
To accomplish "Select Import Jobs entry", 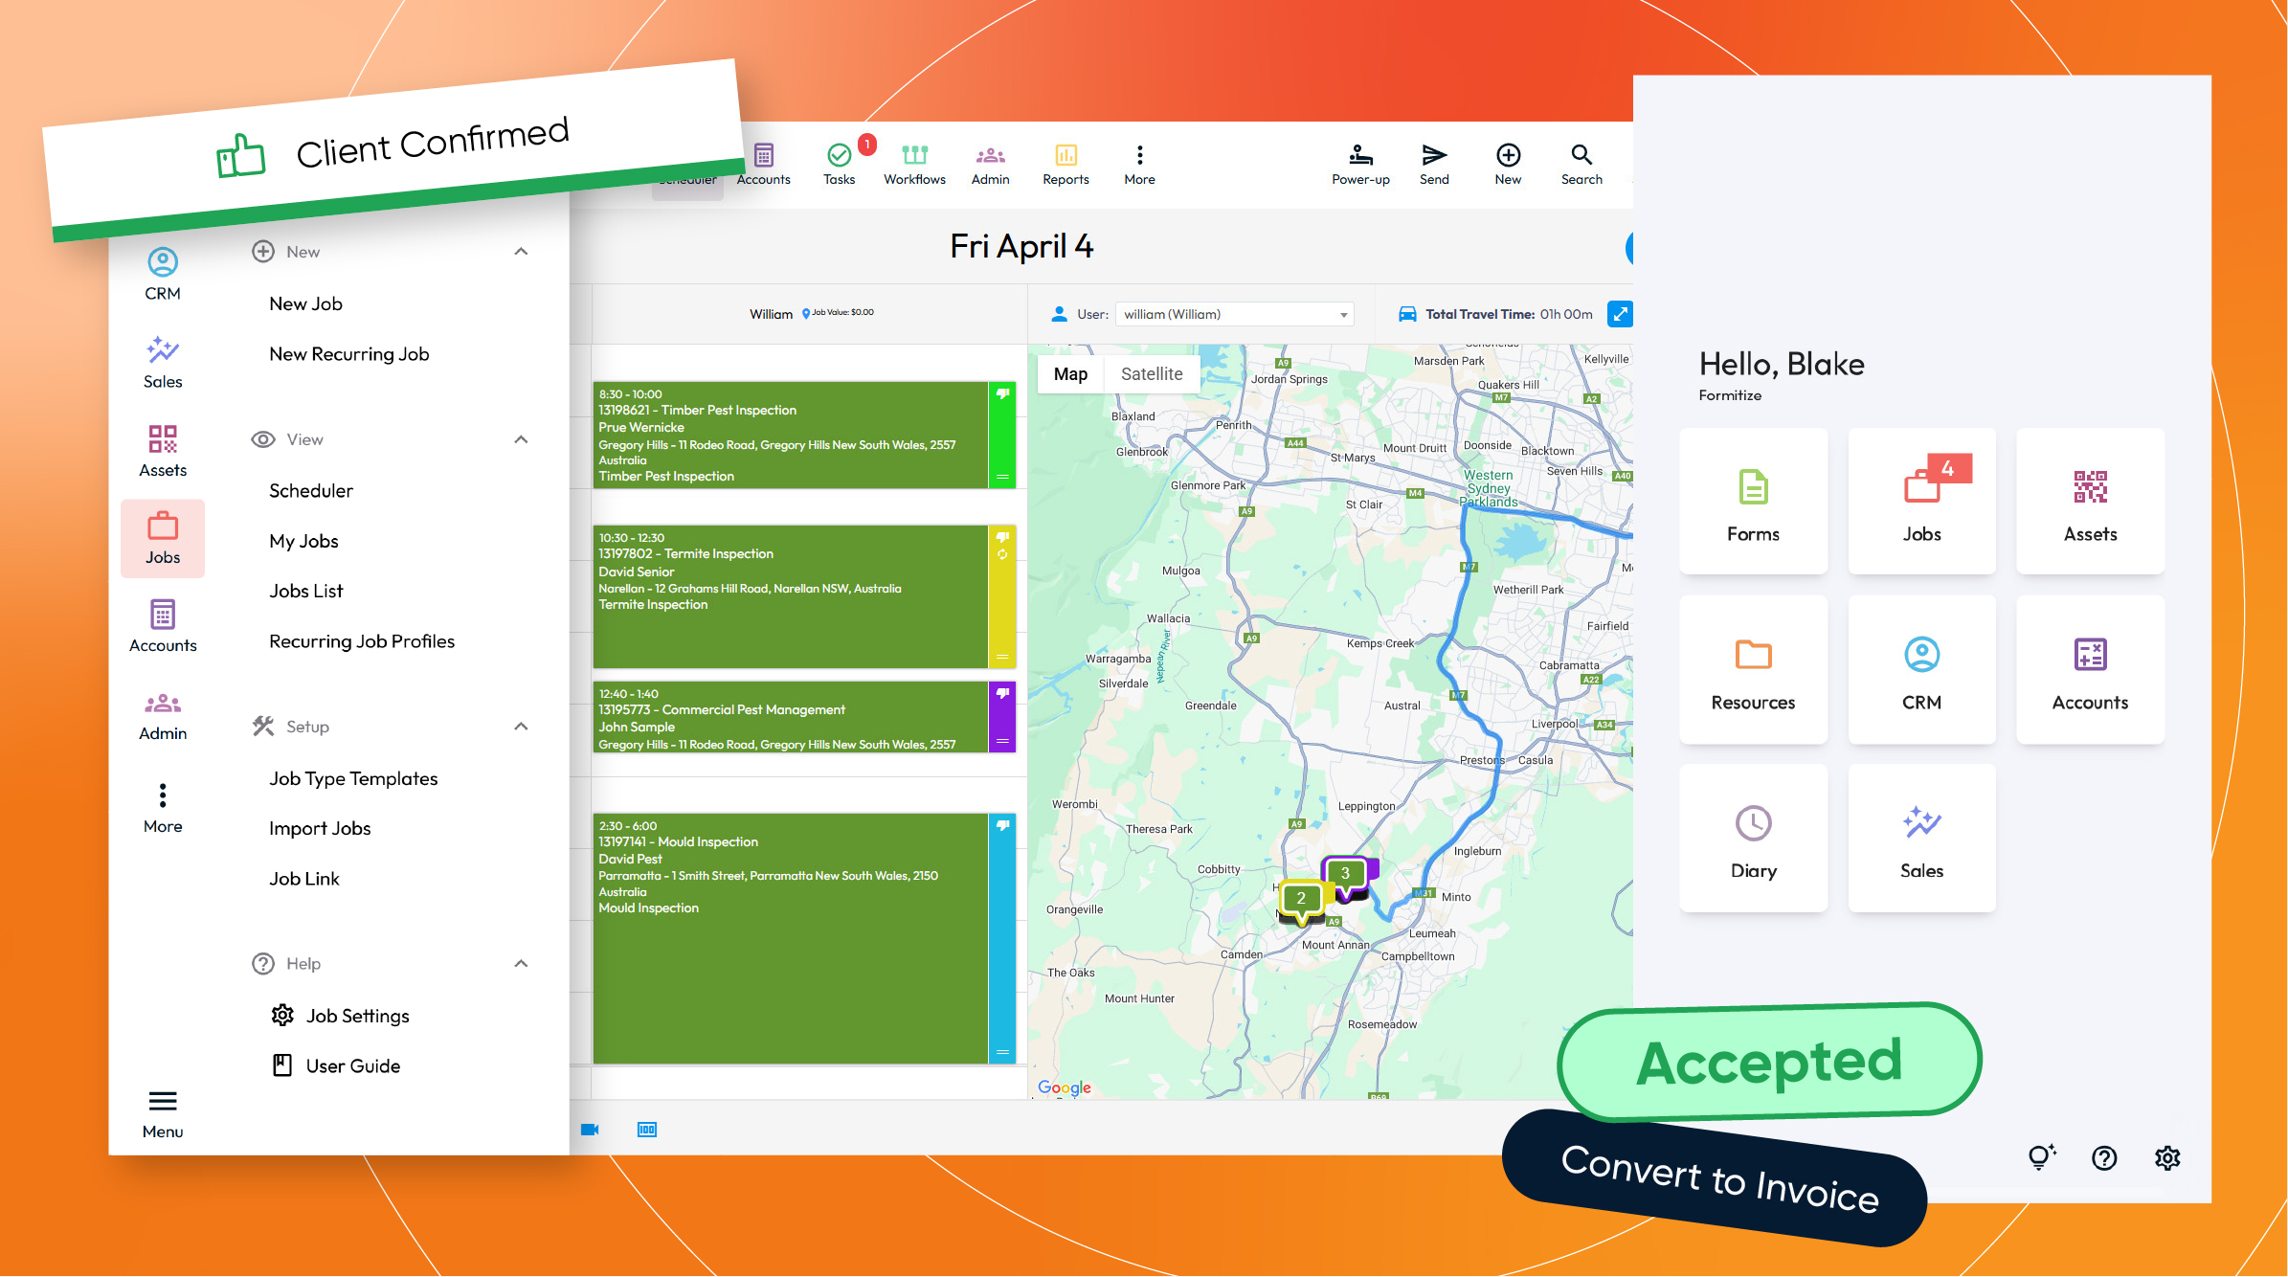I will point(319,829).
